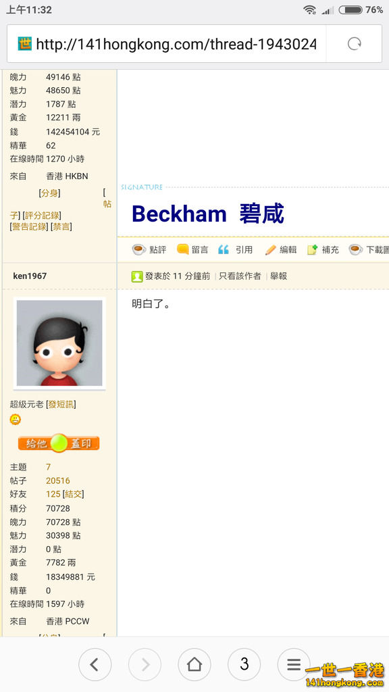389x692 pixels.
Task: Click the 舉報 report link
Action: pyautogui.click(x=279, y=276)
